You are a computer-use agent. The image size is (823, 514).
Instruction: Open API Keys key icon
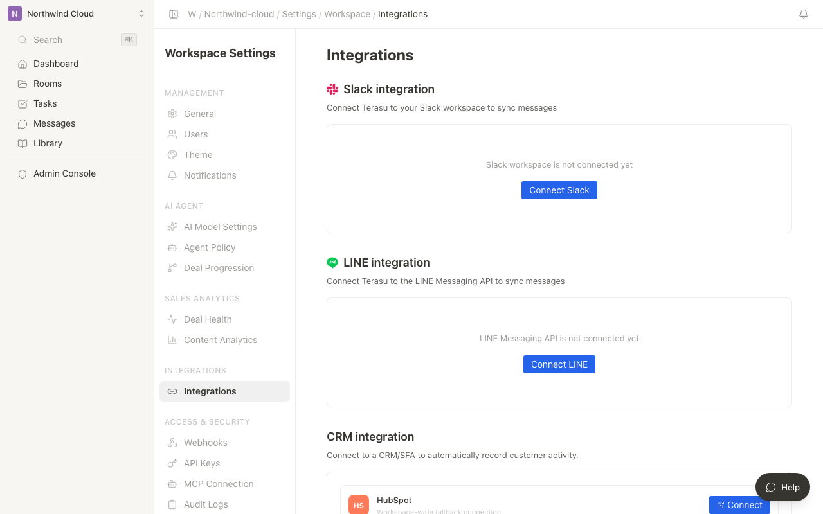click(172, 463)
